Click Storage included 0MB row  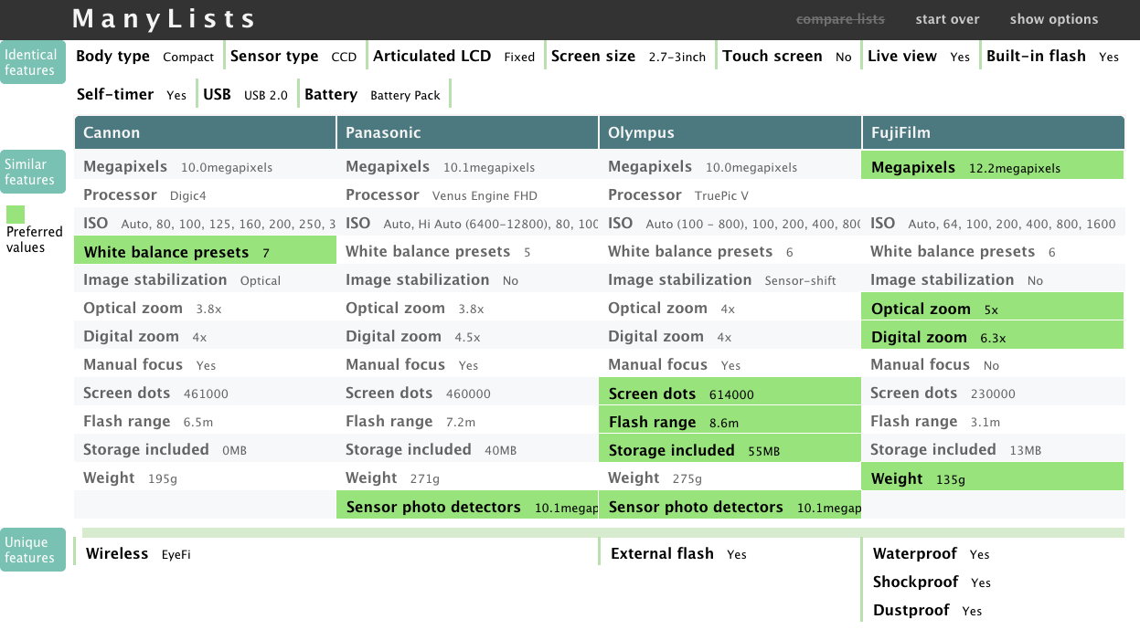point(205,450)
